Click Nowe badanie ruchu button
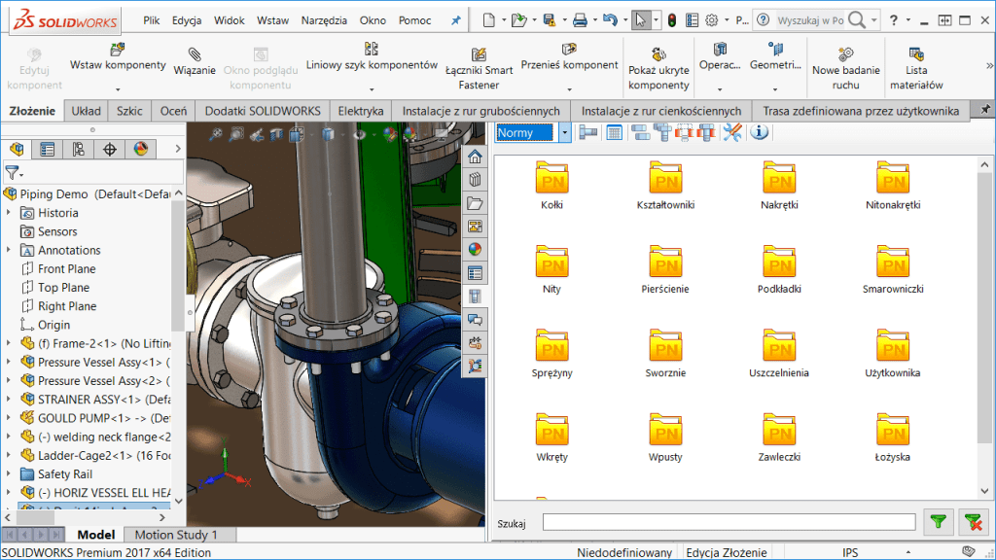 pyautogui.click(x=845, y=70)
